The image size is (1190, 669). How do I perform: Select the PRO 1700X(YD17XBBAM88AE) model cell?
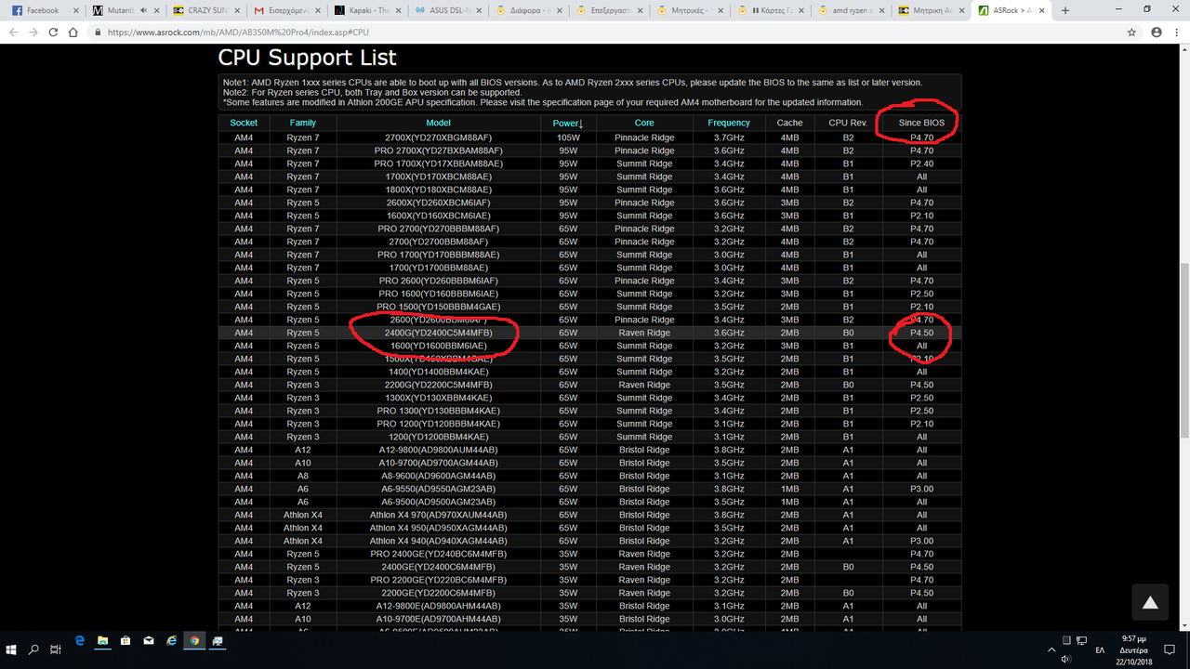click(439, 164)
